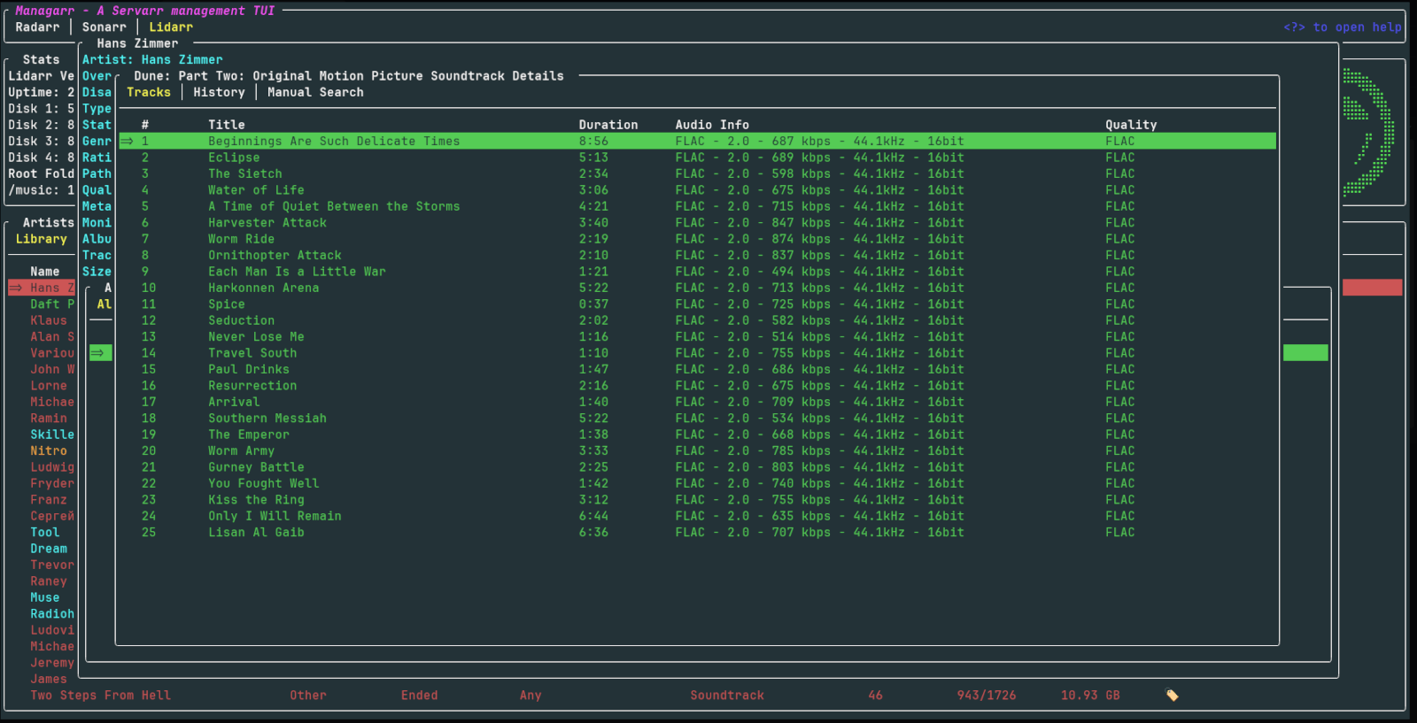Click the red highlight bar on the right edge
Viewport: 1417px width, 723px height.
[x=1372, y=288]
